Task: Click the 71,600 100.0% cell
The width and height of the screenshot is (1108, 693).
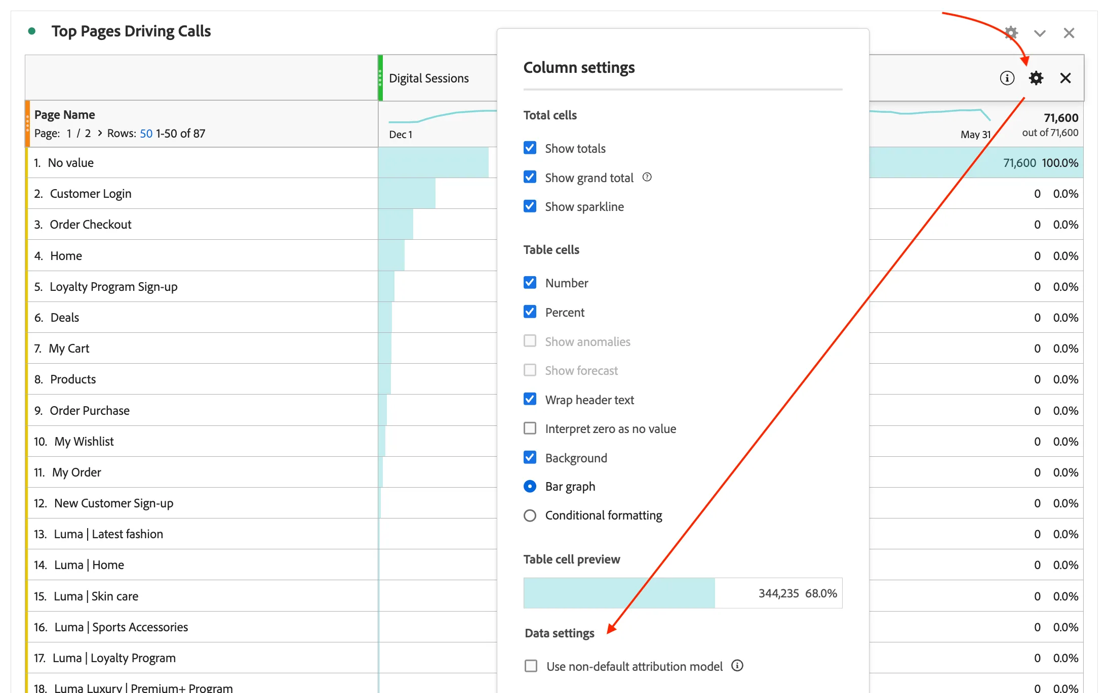Action: (976, 163)
